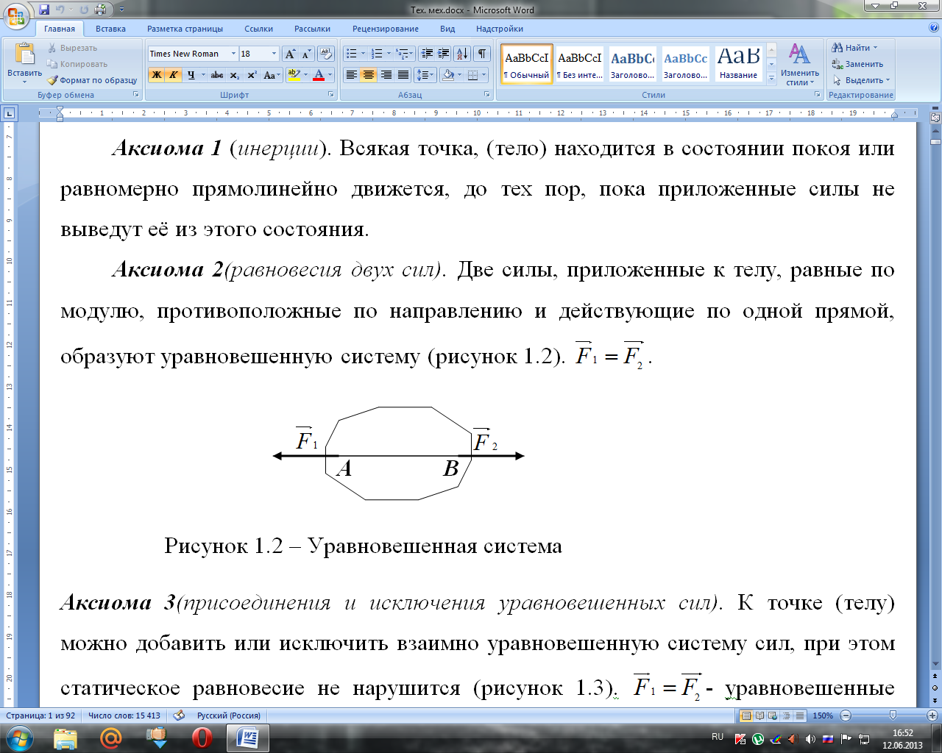Toggle strikethrough (abc) formatting
This screenshot has width=942, height=753.
(217, 75)
